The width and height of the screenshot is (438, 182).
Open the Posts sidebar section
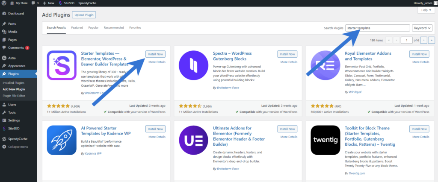[x=18, y=24]
